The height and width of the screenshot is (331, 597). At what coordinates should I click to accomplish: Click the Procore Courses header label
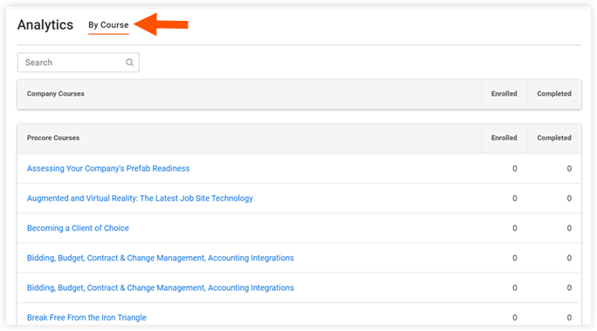53,138
